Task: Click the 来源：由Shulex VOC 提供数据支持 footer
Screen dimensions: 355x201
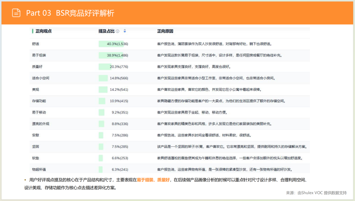Action: click(316, 193)
